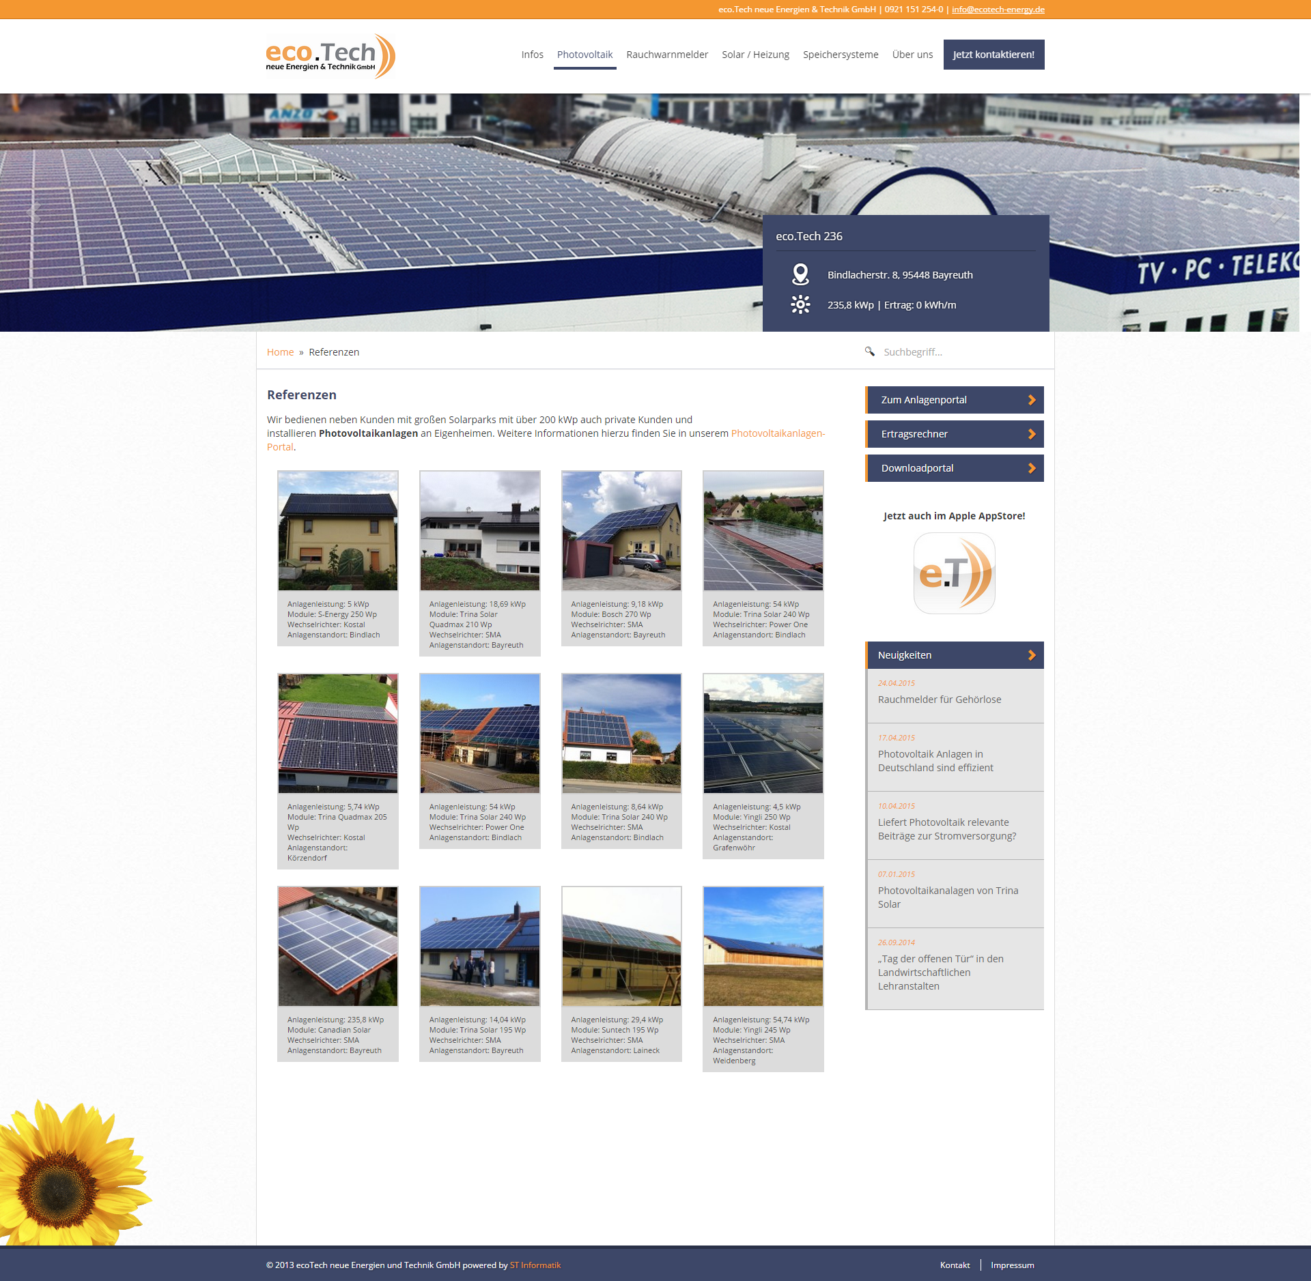Open the 9,18 kWp Bosch 270 Wp thumbnail
The height and width of the screenshot is (1281, 1311).
pyautogui.click(x=621, y=530)
